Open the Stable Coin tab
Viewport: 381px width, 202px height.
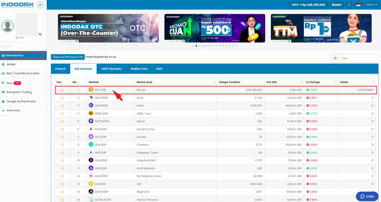click(x=139, y=69)
